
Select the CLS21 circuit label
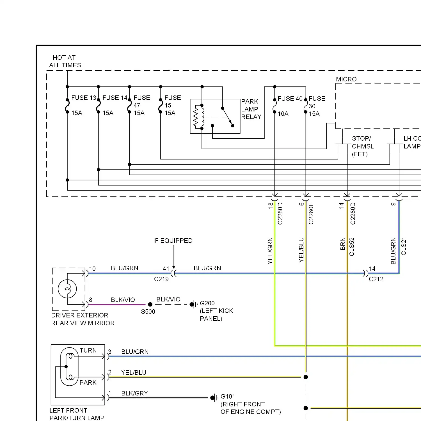[x=404, y=246]
